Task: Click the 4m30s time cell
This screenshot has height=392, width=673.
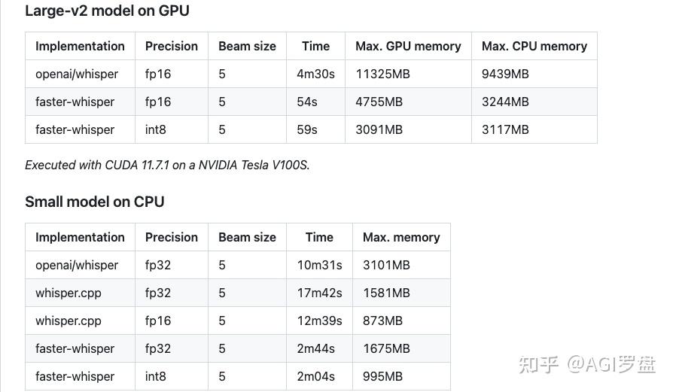Action: pos(315,74)
